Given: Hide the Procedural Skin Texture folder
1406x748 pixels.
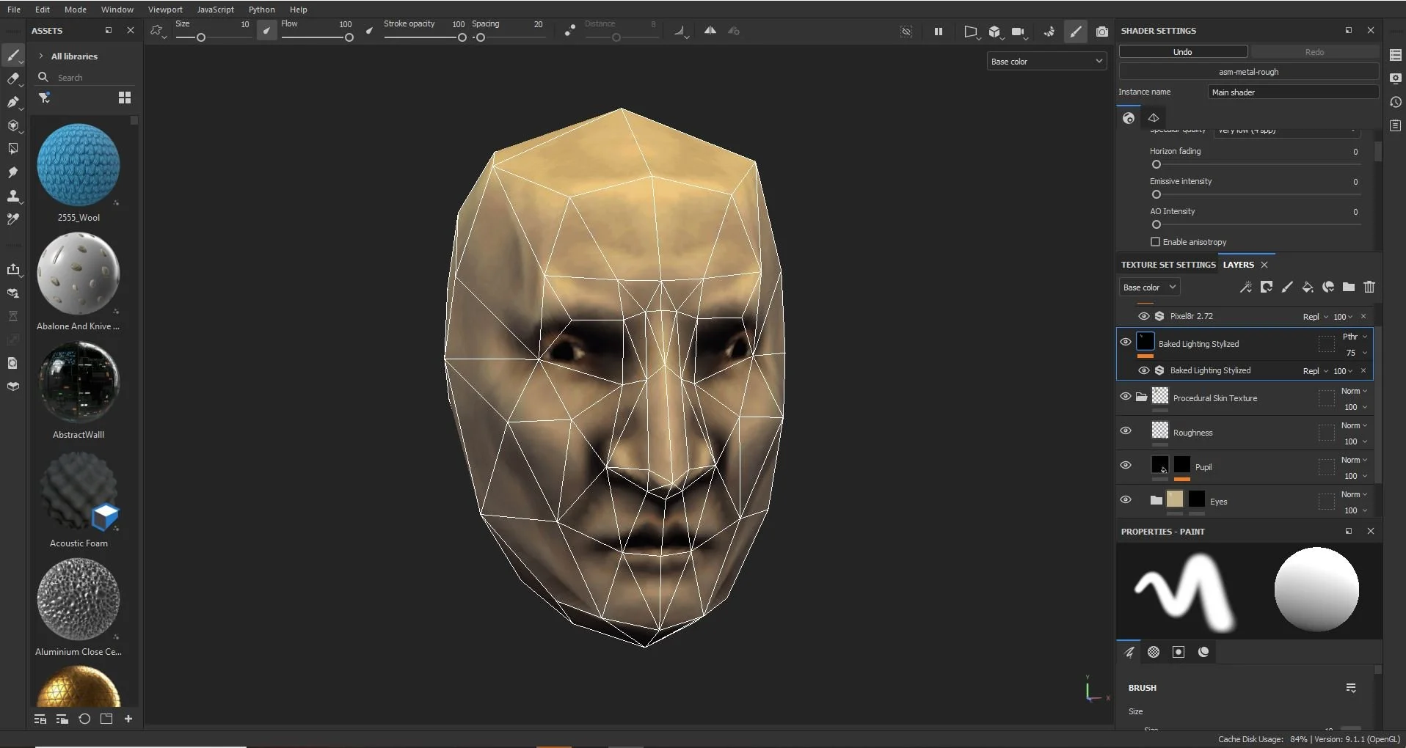Looking at the screenshot, I should 1125,397.
